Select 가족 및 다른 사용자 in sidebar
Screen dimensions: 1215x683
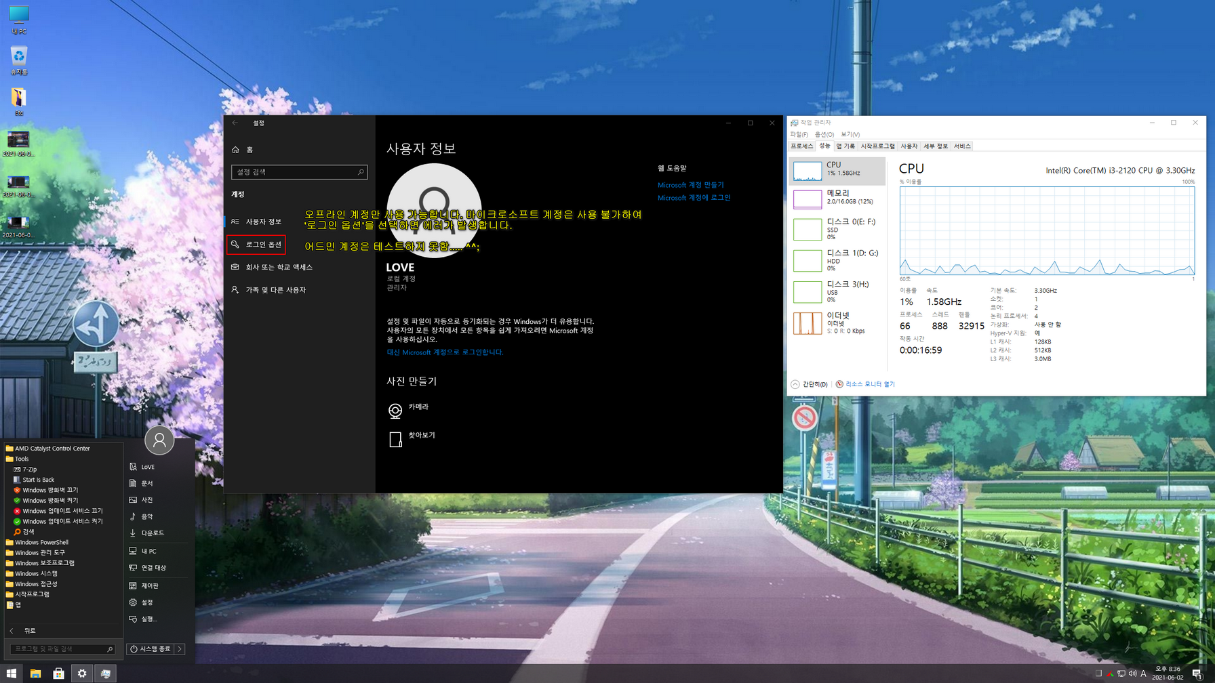coord(268,290)
